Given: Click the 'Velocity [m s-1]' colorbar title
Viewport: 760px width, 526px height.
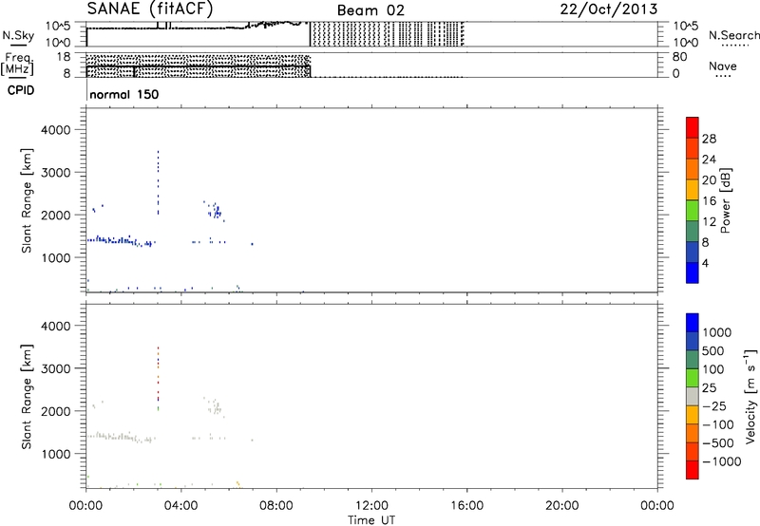Looking at the screenshot, I should (x=750, y=396).
